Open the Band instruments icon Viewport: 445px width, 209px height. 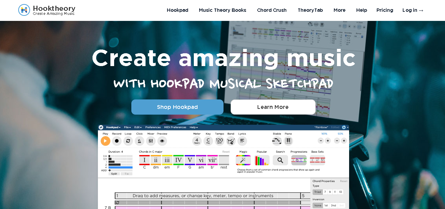coord(231,141)
